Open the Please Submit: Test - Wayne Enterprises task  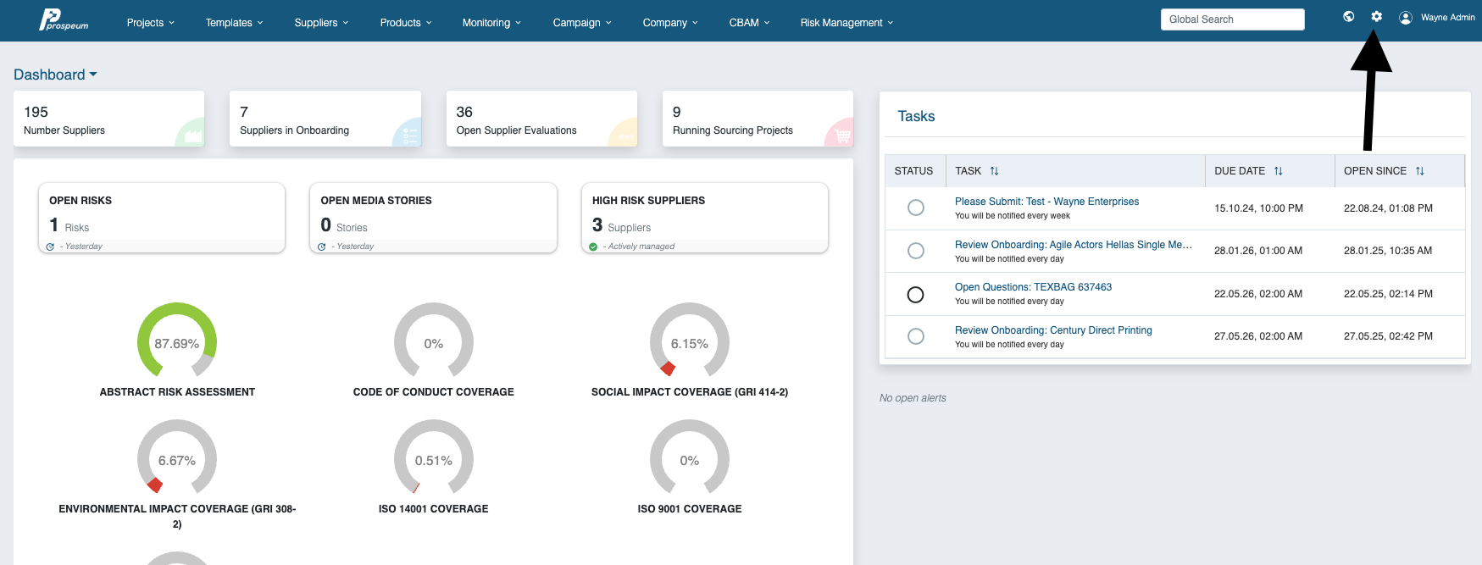click(x=1046, y=202)
